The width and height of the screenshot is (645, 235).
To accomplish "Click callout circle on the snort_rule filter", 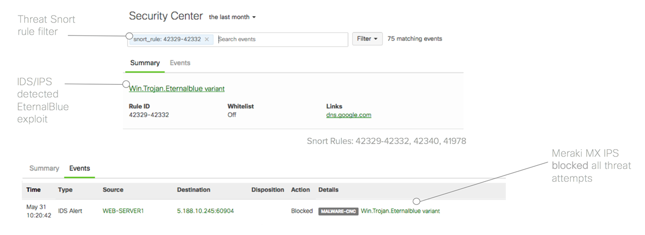I will point(129,36).
